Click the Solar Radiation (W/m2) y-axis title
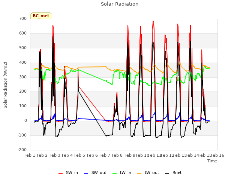 pyautogui.click(x=5, y=85)
